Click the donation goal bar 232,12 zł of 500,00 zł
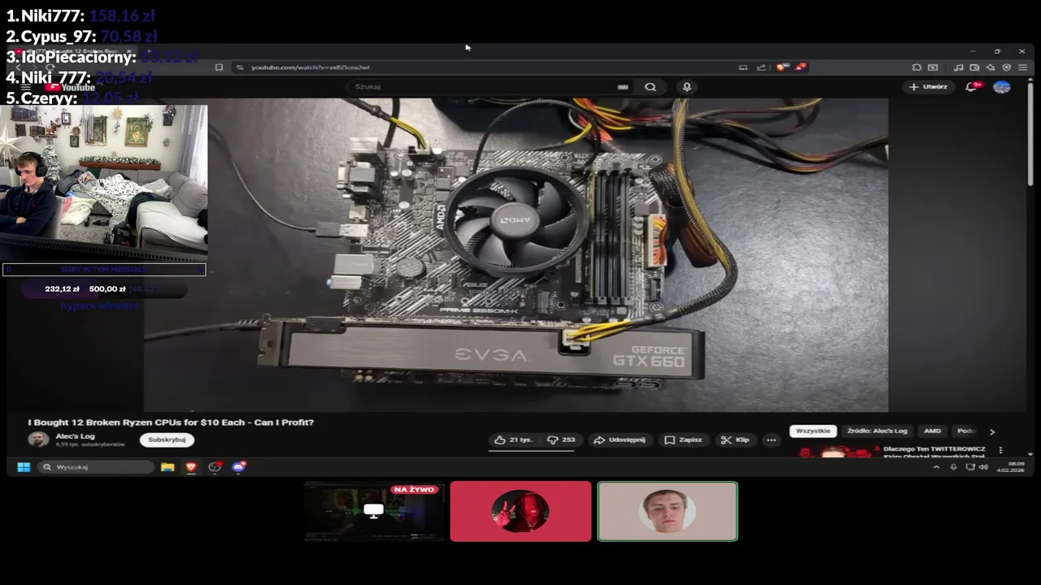Screen dimensions: 1041x585 (x=104, y=289)
